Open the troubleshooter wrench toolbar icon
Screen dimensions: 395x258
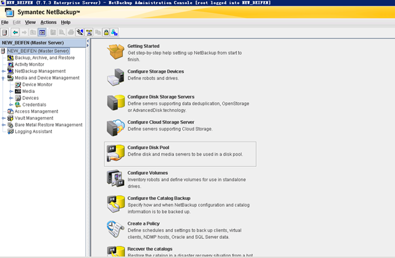coord(80,33)
